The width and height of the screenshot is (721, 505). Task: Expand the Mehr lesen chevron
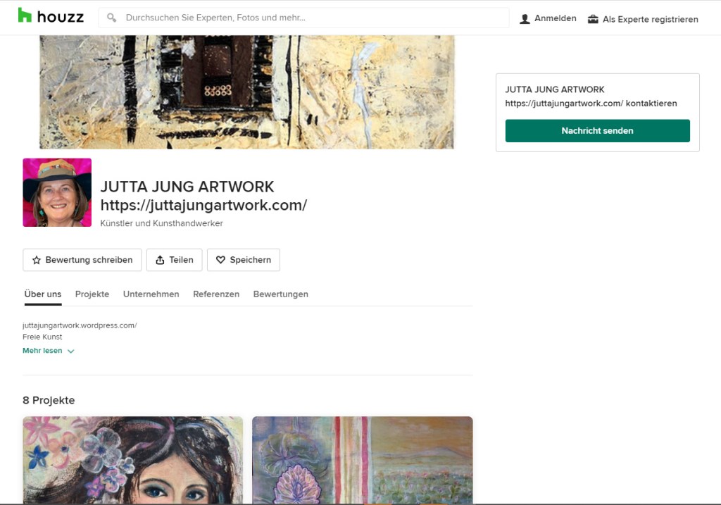point(70,350)
